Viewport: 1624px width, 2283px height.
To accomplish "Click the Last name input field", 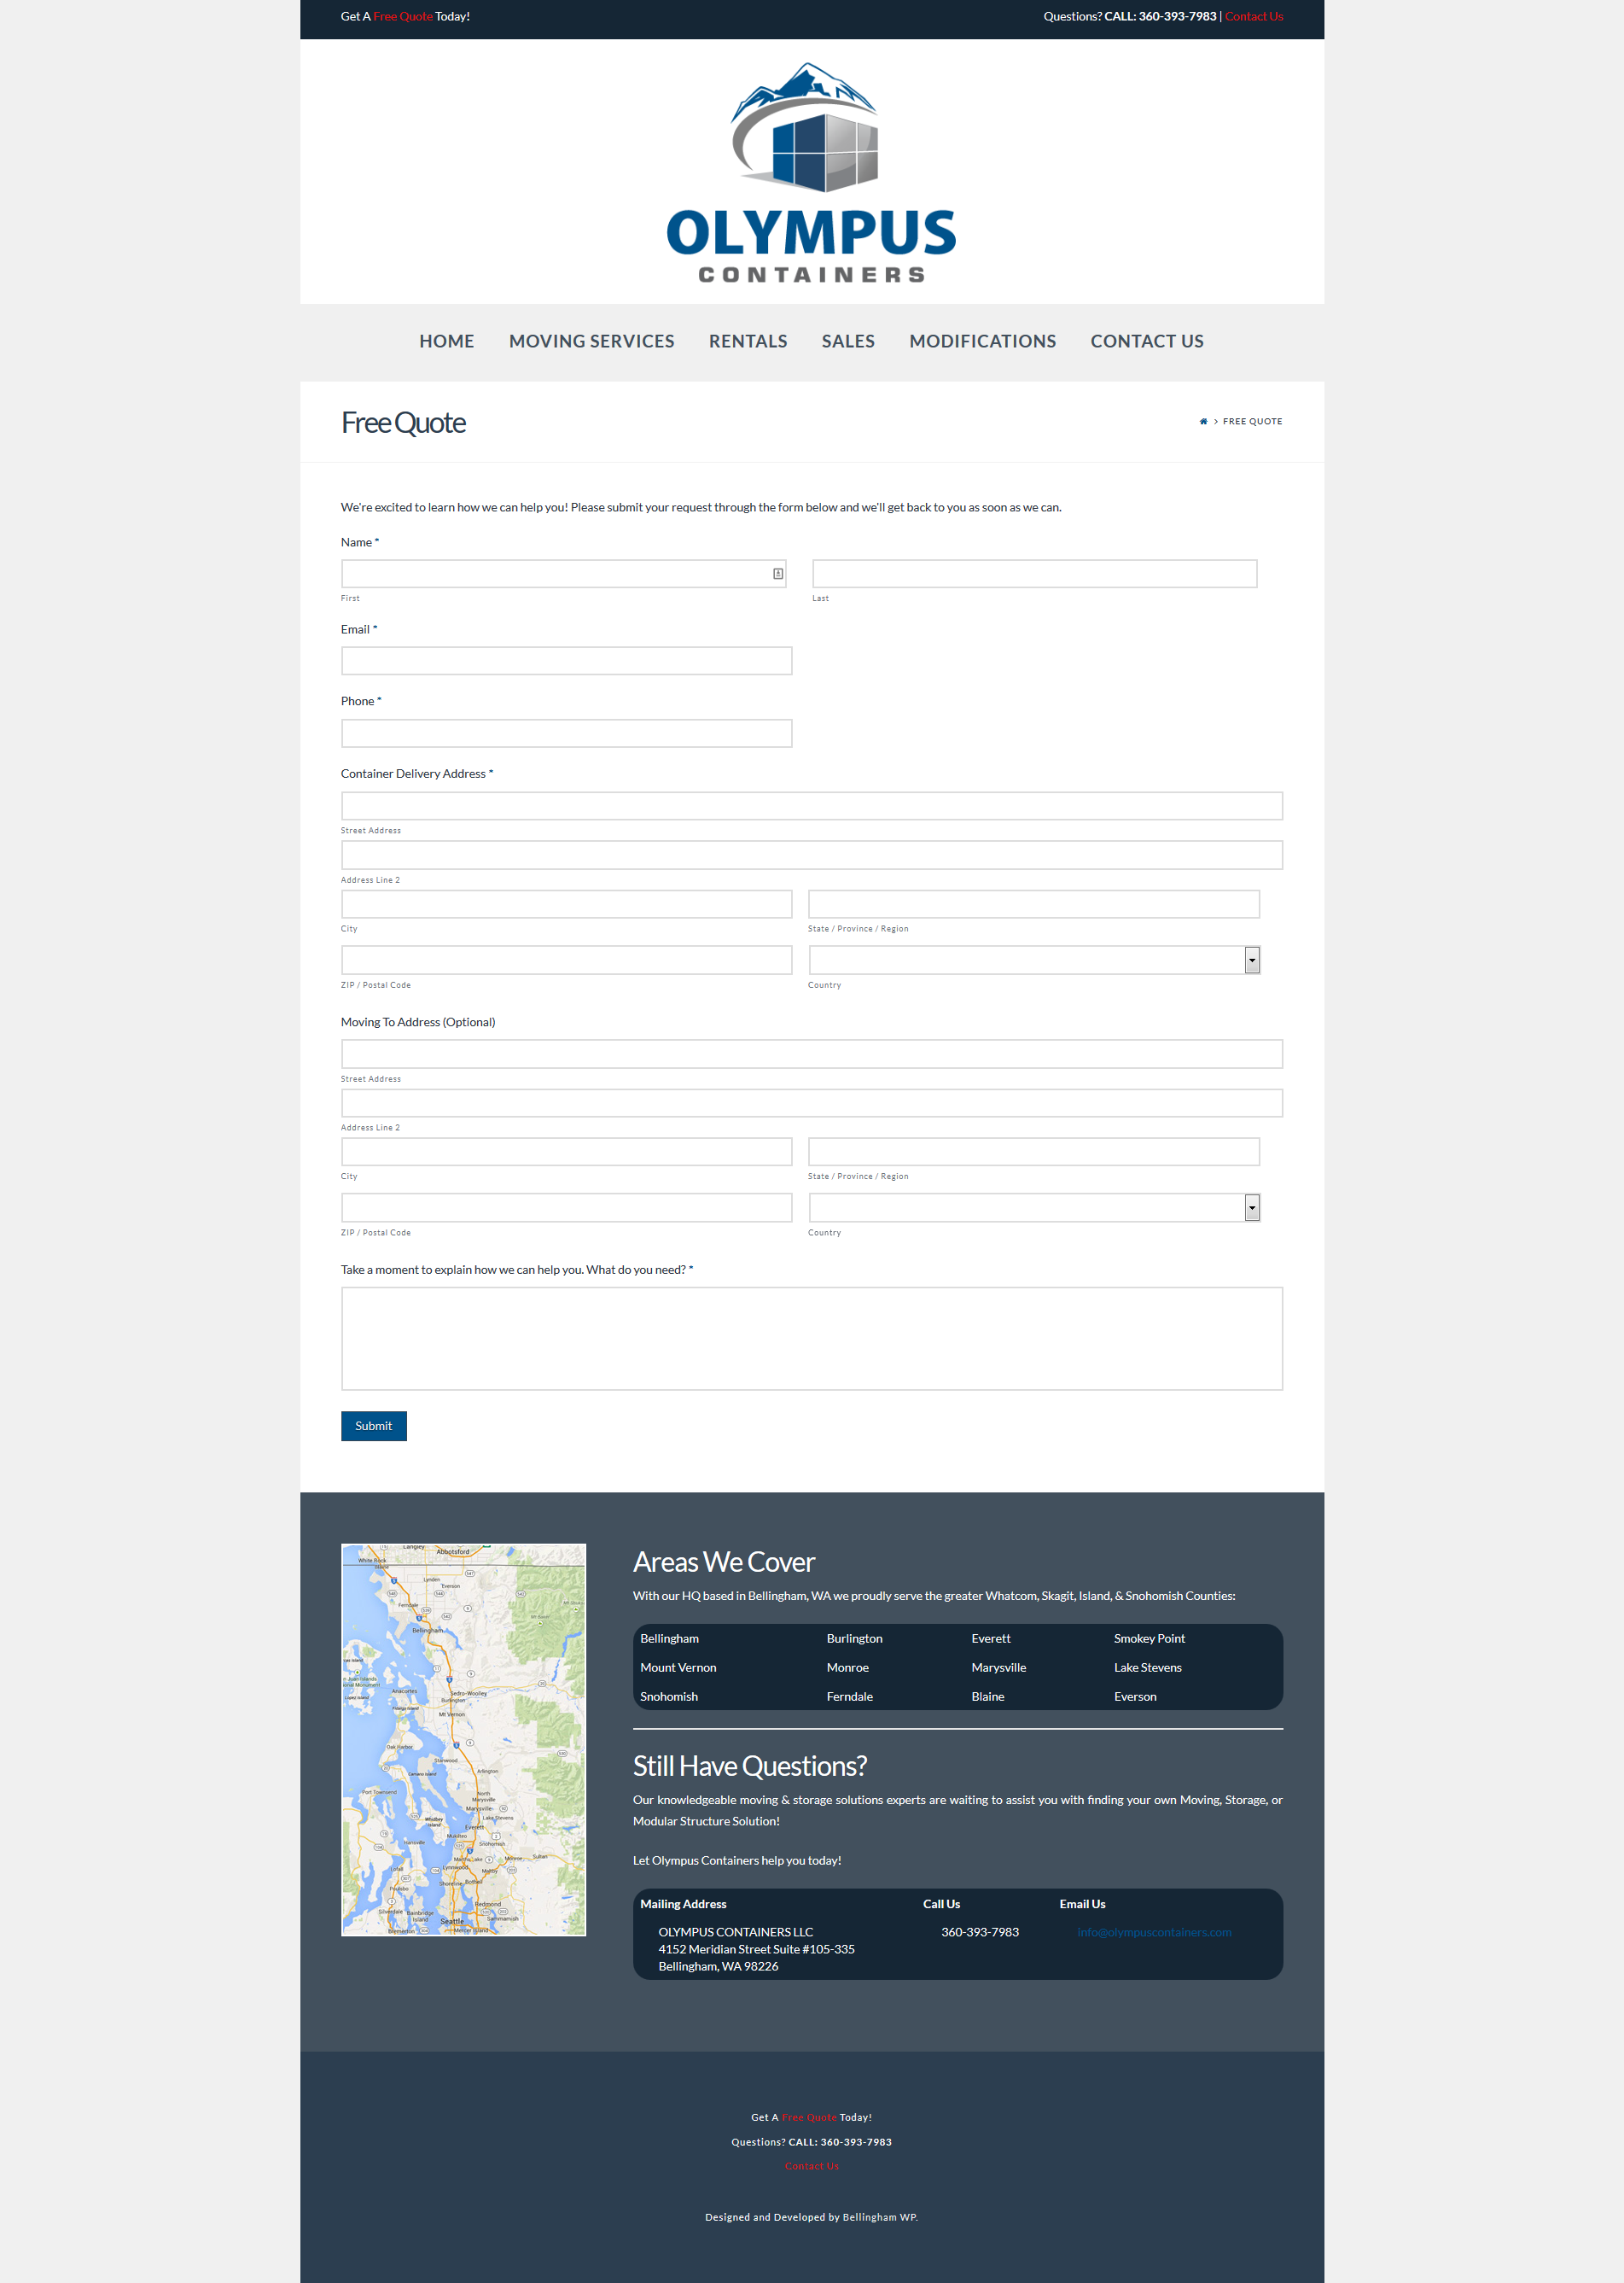I will 1034,573.
